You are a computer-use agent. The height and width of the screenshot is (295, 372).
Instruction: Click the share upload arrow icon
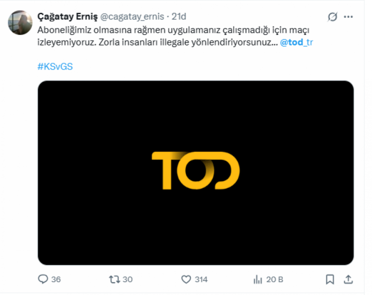(348, 280)
